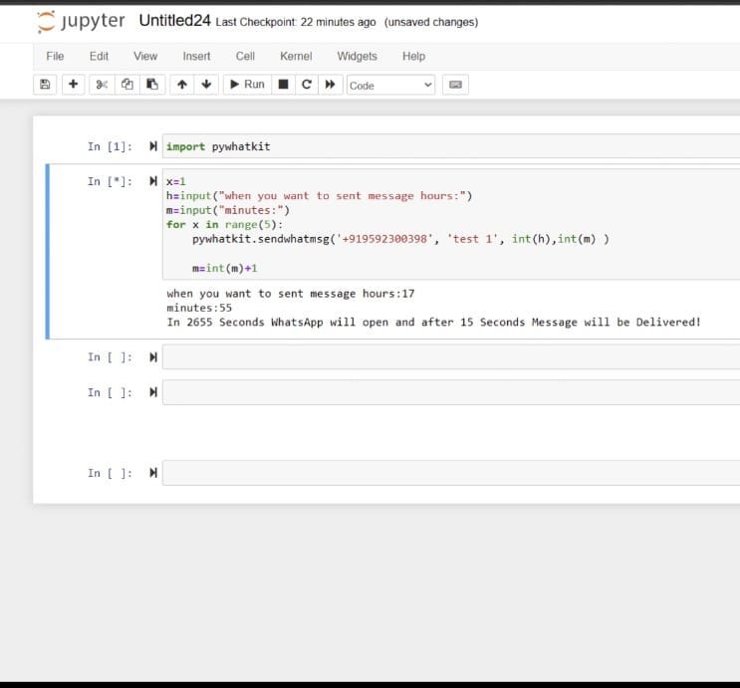The image size is (740, 688).
Task: Click the Last Checkpoint text
Action: (x=296, y=22)
